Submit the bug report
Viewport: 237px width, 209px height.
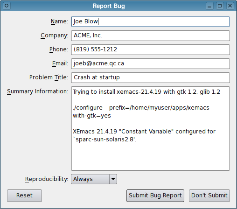[x=155, y=195]
